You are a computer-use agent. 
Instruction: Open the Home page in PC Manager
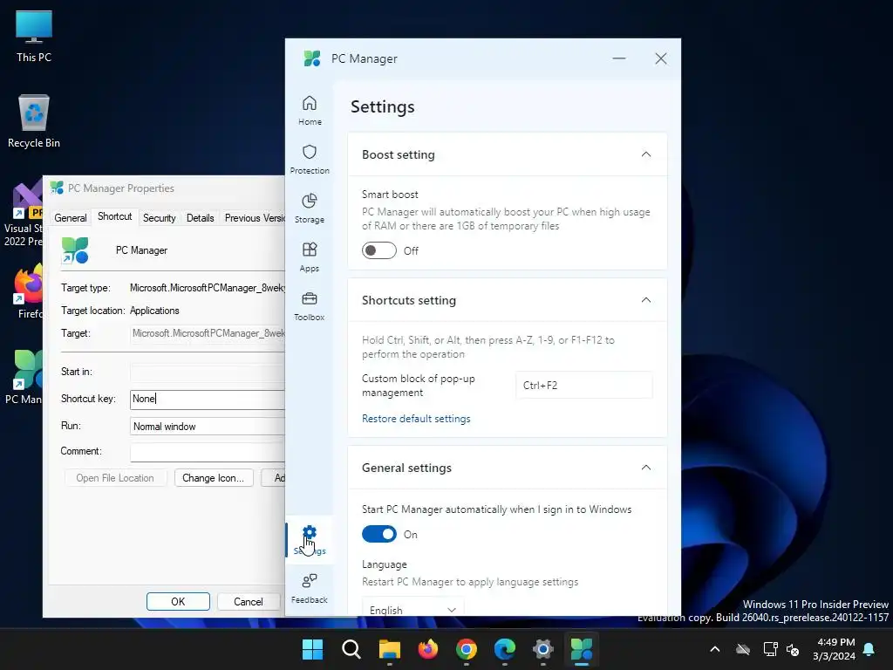coord(310,111)
